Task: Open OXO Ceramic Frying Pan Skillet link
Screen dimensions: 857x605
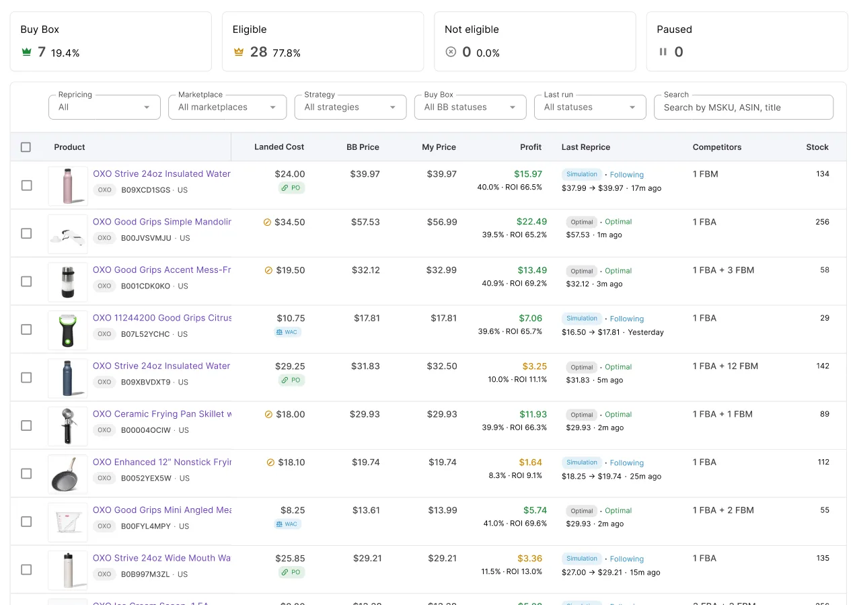Action: click(x=162, y=414)
